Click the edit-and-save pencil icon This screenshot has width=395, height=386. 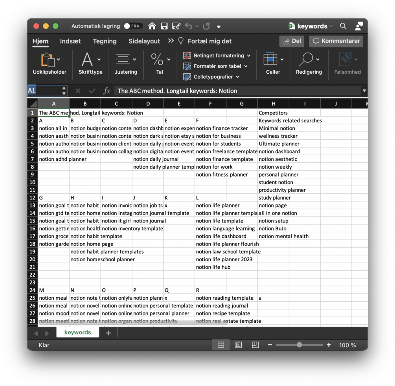176,26
